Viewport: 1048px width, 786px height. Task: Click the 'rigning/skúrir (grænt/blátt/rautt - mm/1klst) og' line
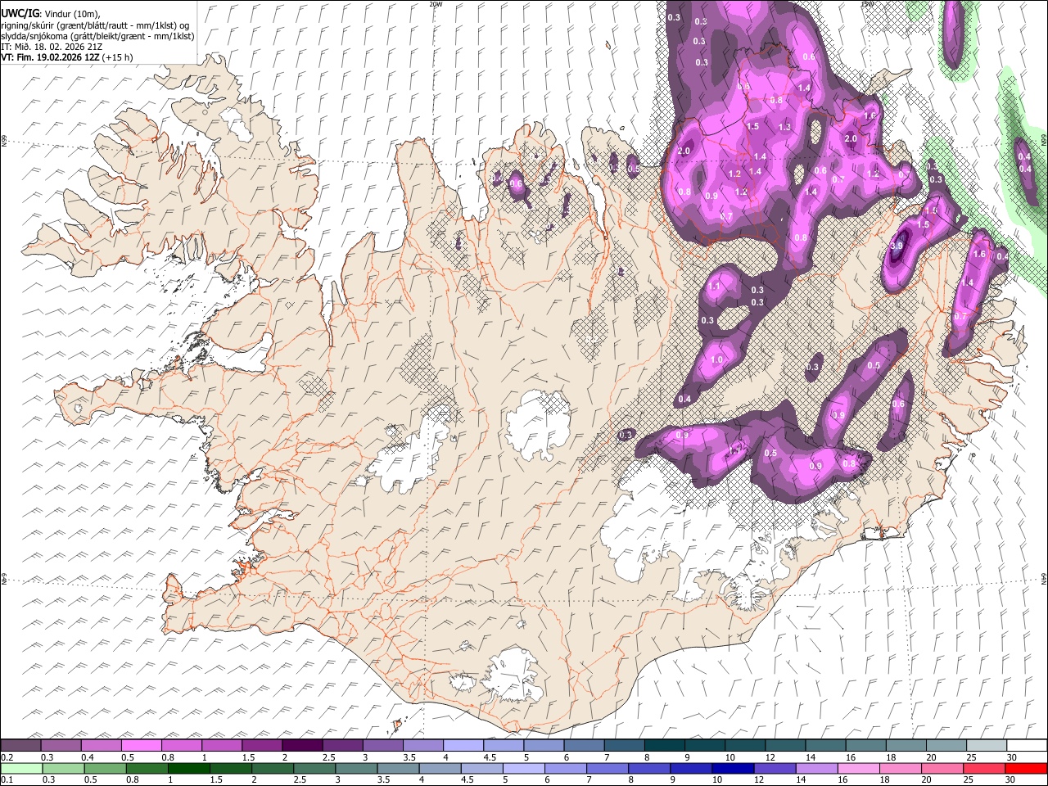tap(96, 25)
